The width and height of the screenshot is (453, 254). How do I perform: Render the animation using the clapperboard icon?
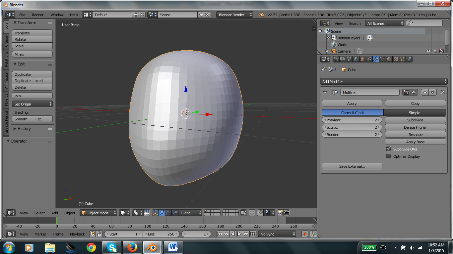click(287, 213)
